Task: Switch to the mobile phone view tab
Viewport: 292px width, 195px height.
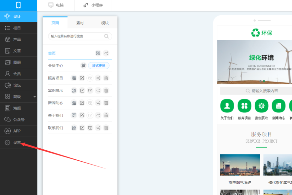Action: click(x=18, y=5)
